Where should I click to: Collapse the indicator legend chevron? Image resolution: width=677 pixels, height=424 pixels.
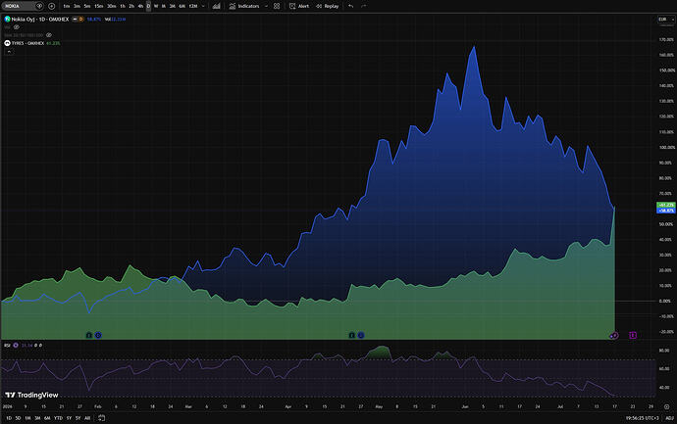9,52
